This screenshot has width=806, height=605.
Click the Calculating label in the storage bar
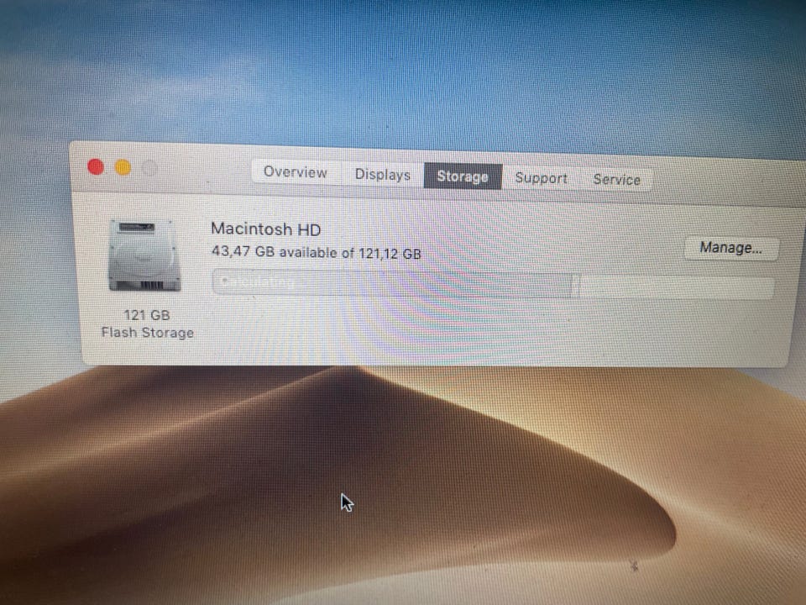click(x=258, y=281)
